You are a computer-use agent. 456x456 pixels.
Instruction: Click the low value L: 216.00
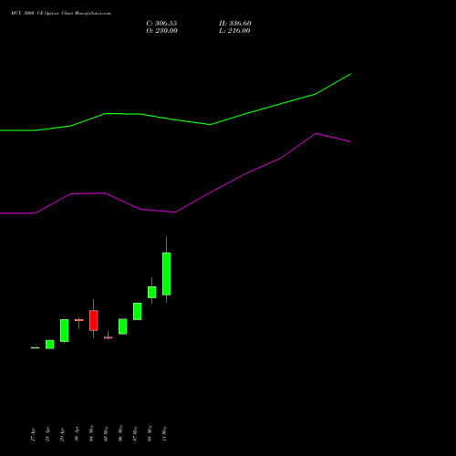tap(234, 31)
